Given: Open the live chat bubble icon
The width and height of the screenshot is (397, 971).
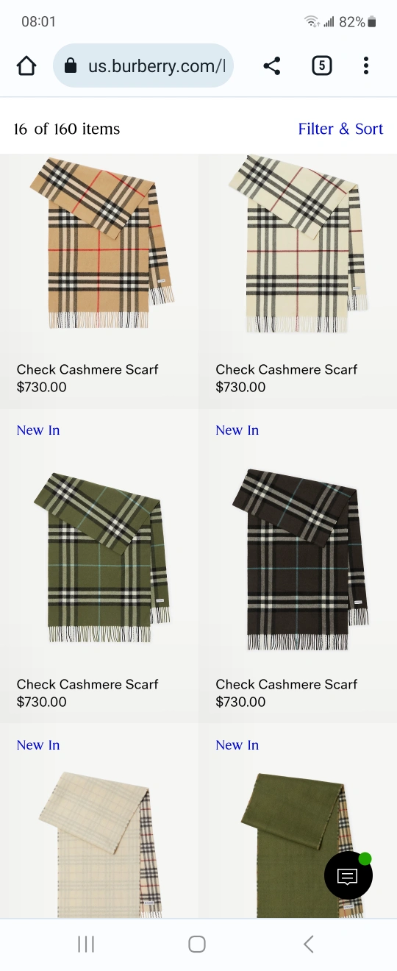Looking at the screenshot, I should [348, 875].
